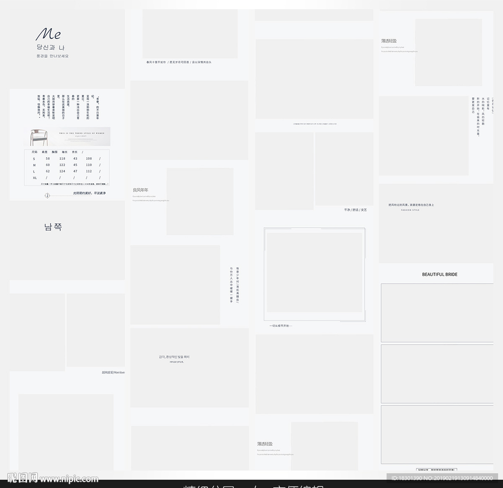Select the "BEAUTIFUL BRIDE" heading
503x488 pixels.
coord(440,274)
